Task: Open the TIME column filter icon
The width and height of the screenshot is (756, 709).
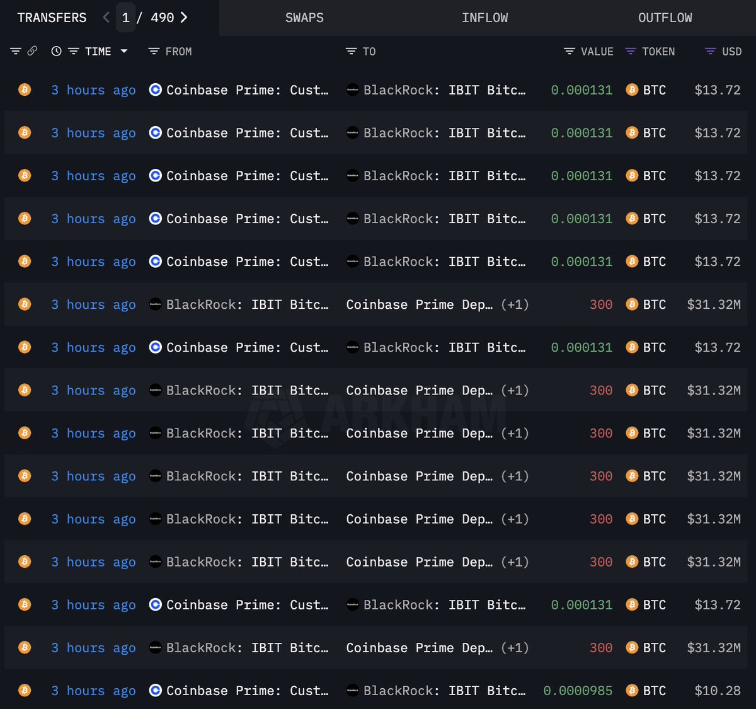Action: pos(74,52)
